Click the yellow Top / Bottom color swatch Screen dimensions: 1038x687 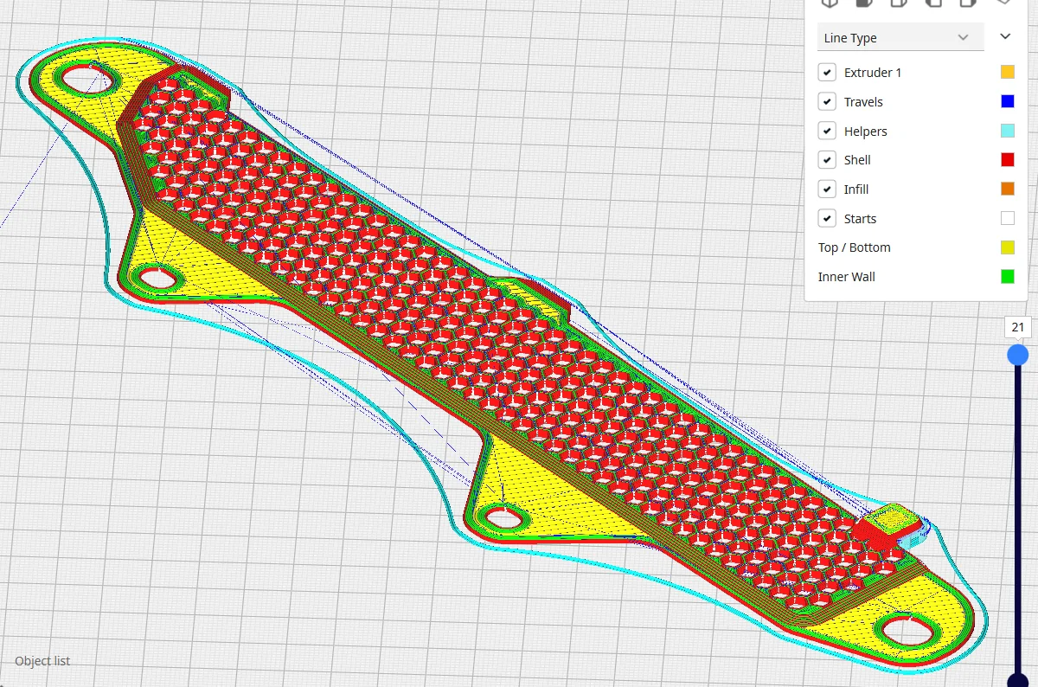pyautogui.click(x=1007, y=247)
